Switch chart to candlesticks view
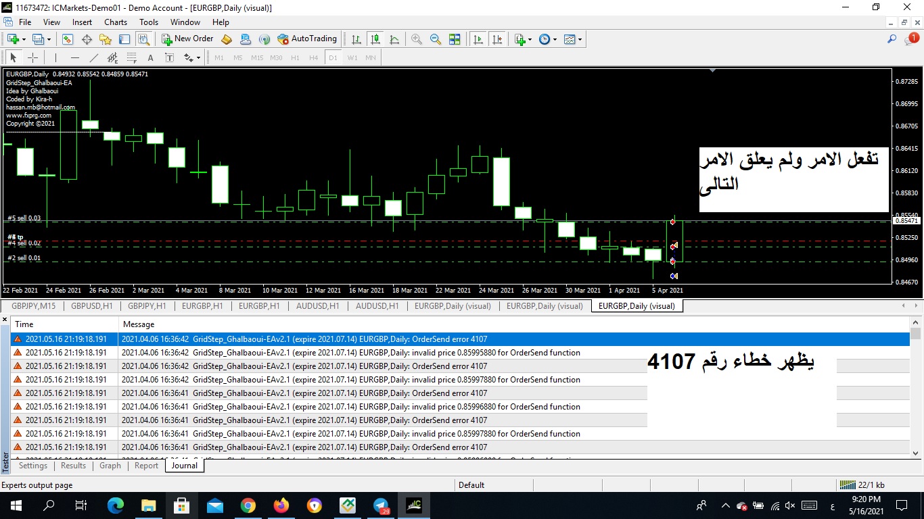The image size is (924, 519). point(375,39)
